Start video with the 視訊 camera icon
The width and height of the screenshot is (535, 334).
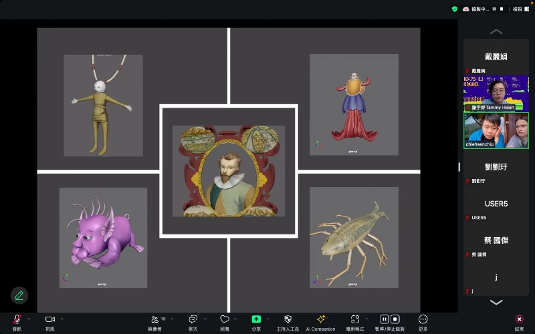point(49,319)
